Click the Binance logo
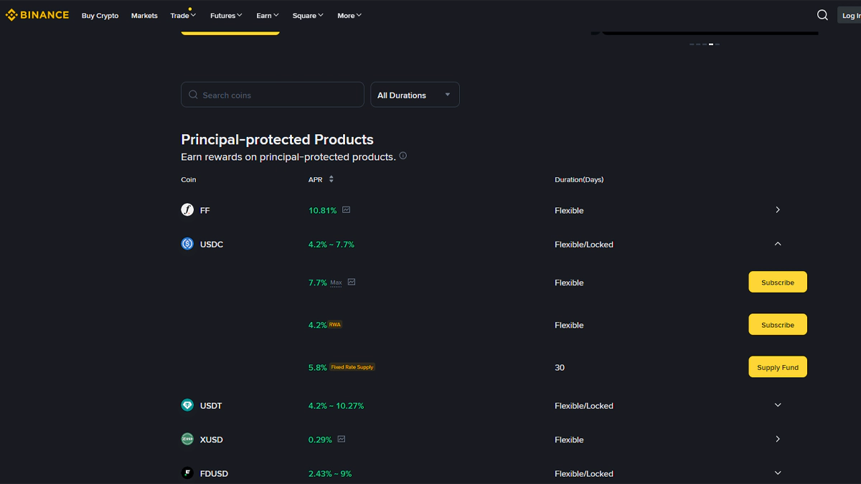The image size is (861, 484). [x=37, y=15]
